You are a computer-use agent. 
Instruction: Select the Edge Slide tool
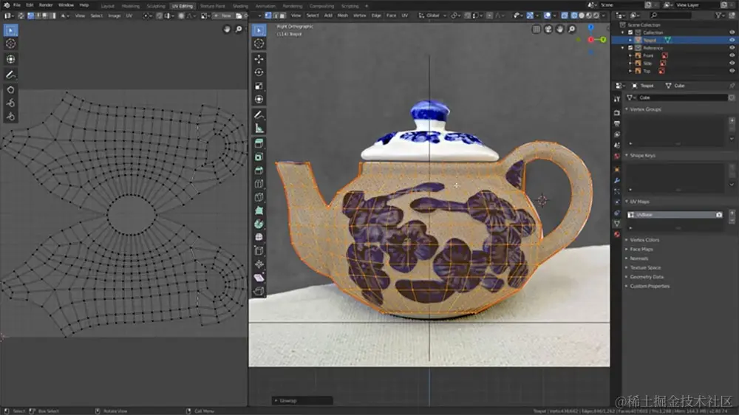[x=259, y=251]
